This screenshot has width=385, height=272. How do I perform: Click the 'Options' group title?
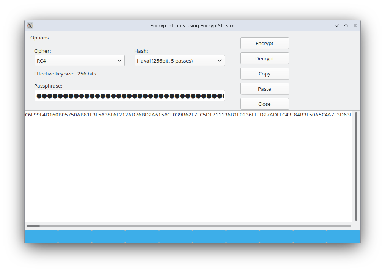[x=39, y=38]
